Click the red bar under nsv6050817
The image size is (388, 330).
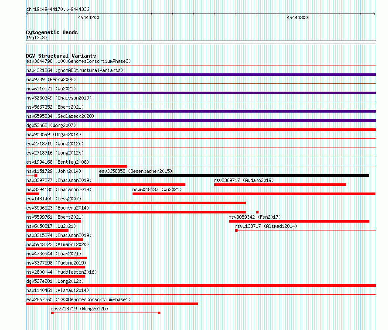tap(47, 230)
